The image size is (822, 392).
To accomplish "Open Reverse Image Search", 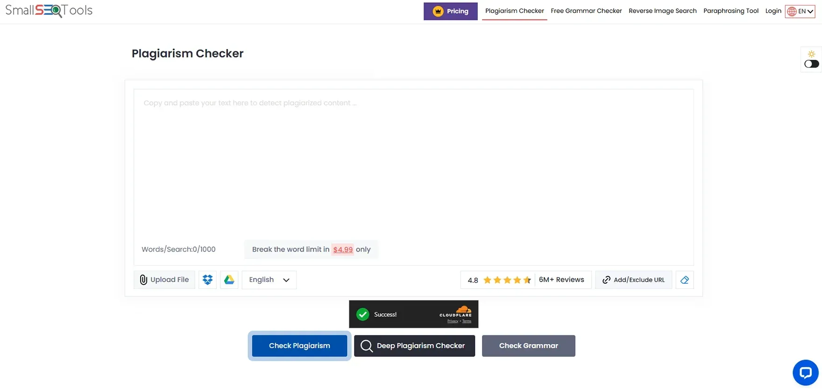I will [x=662, y=11].
